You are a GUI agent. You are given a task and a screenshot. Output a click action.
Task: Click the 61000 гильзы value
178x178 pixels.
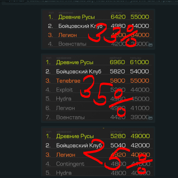tap(139, 62)
